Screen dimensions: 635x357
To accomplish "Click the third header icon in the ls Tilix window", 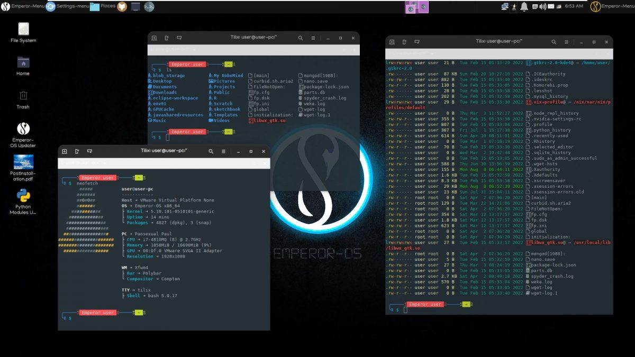I will pos(179,38).
